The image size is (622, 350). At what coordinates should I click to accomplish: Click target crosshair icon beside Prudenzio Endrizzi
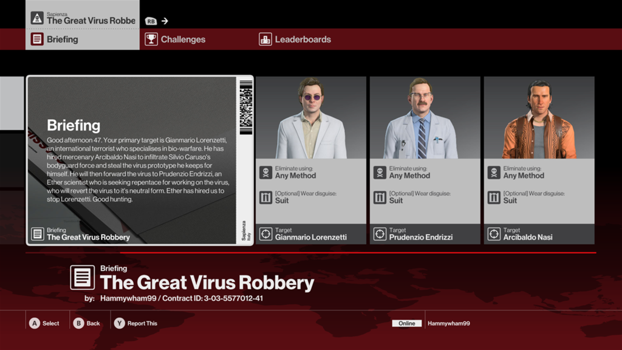pos(380,234)
